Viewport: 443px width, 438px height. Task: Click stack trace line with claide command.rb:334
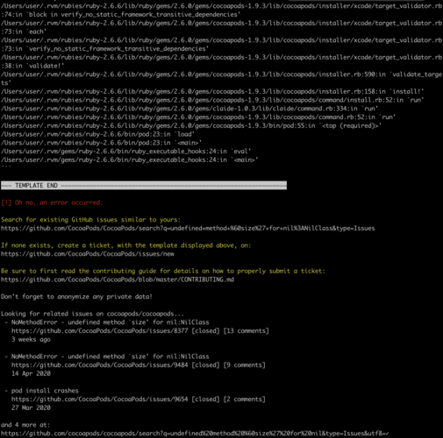point(189,109)
